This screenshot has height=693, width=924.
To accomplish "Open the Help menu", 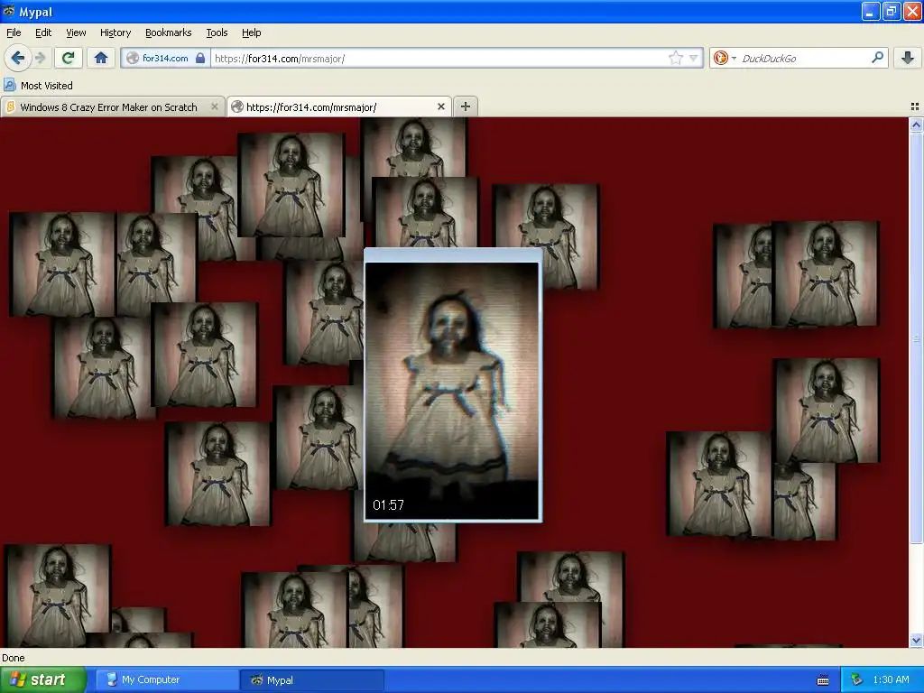I will pyautogui.click(x=251, y=32).
